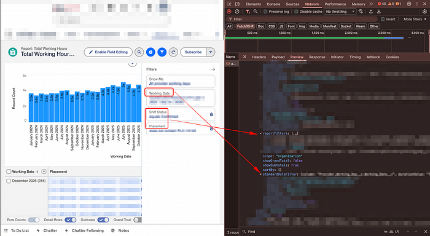This screenshot has height=236, width=430.
Task: Open the More filters dropdown
Action: click(x=415, y=19)
